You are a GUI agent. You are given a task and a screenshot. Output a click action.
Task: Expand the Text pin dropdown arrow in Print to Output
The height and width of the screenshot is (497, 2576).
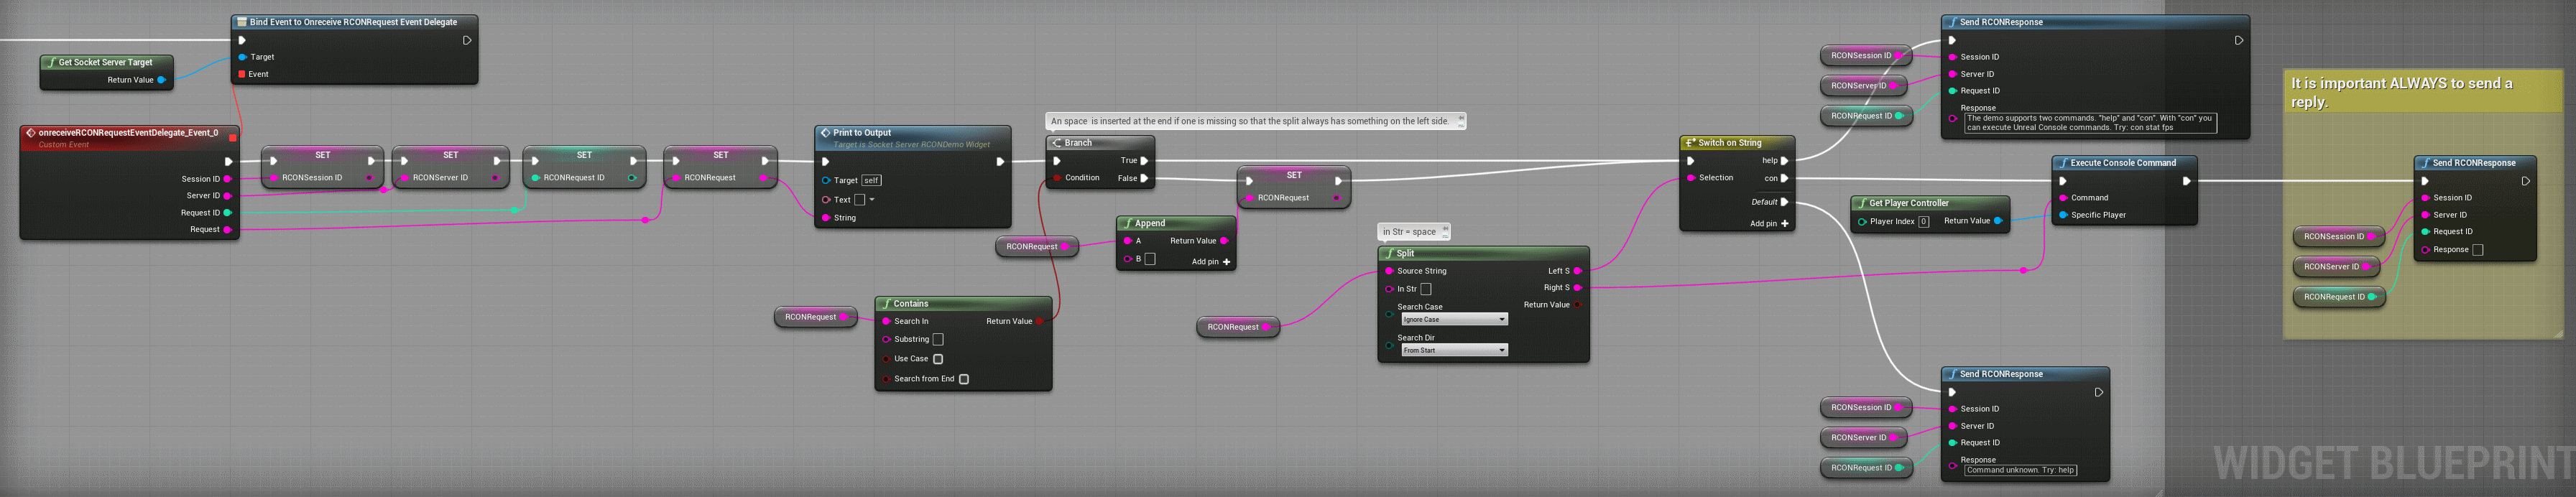point(872,200)
